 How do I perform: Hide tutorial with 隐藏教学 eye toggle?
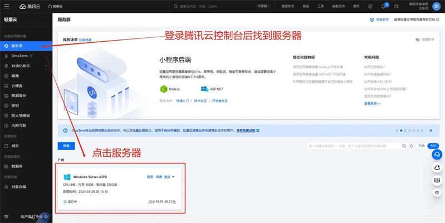(424, 40)
